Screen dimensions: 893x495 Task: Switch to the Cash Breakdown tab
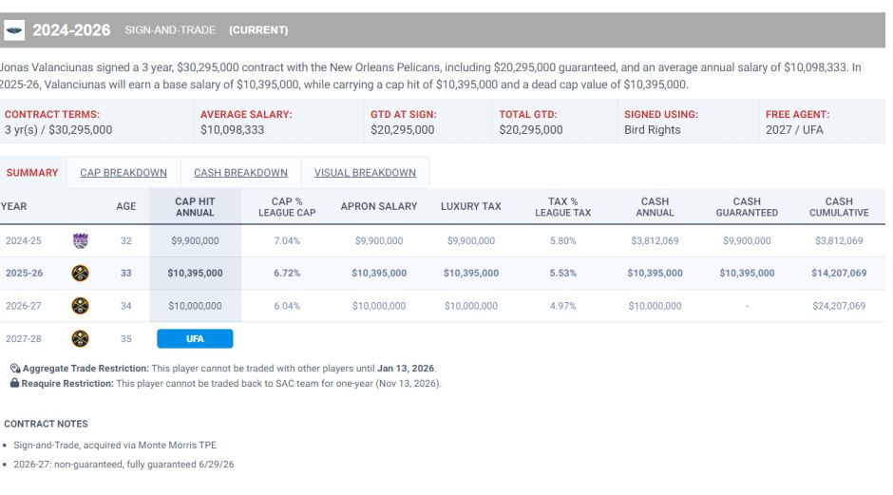[240, 173]
